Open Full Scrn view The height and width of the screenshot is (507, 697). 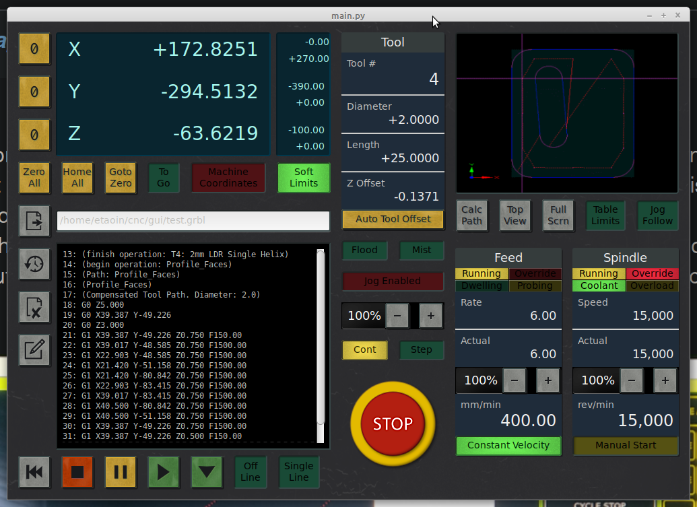558,215
